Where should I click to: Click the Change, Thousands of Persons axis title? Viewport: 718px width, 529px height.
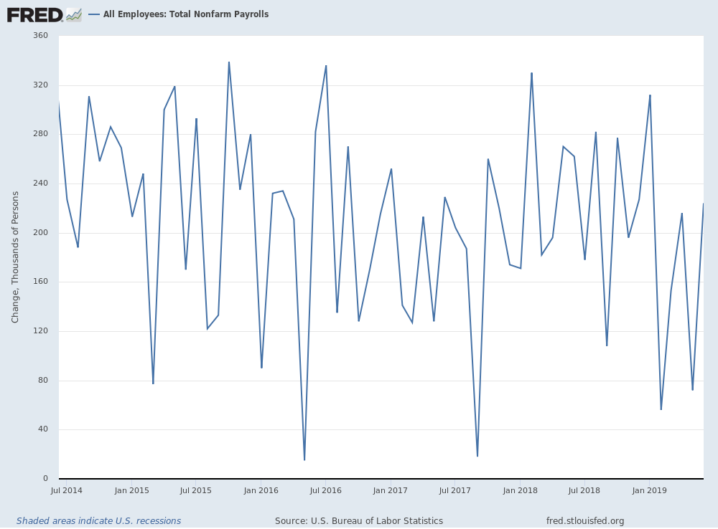tap(15, 257)
